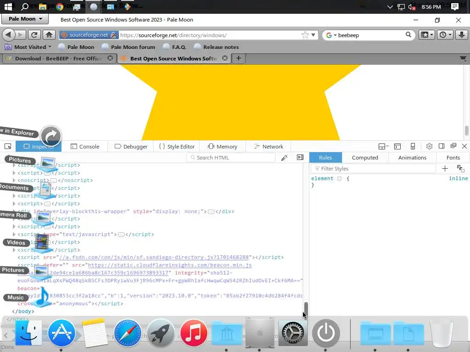Add a new CSS rule
Screen dimensions: 470x352
pos(445,169)
